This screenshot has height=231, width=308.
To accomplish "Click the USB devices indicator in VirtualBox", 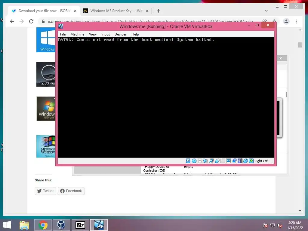I will 217,161.
